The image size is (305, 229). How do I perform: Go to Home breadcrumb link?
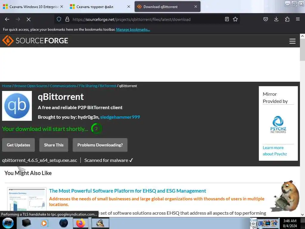click(x=7, y=86)
